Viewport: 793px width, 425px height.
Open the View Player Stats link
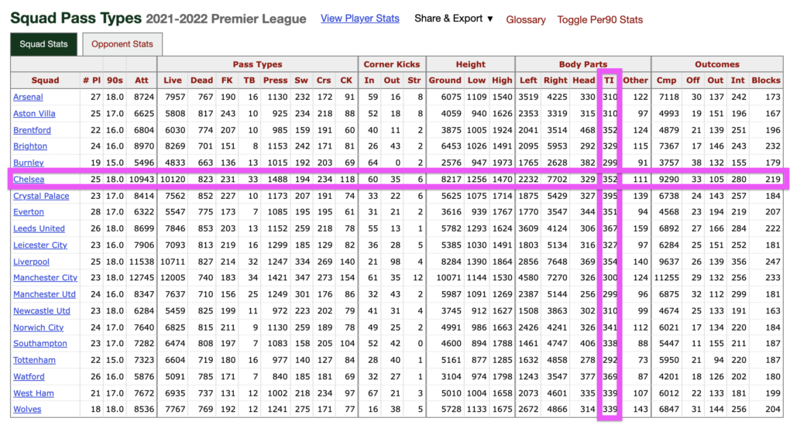359,19
